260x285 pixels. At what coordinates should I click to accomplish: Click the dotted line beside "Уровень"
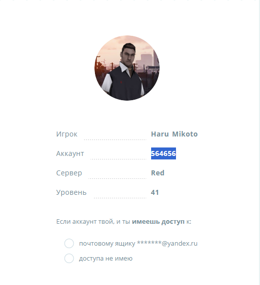pos(120,198)
